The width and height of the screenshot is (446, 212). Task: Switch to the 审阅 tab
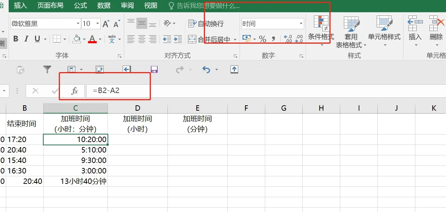click(x=127, y=6)
